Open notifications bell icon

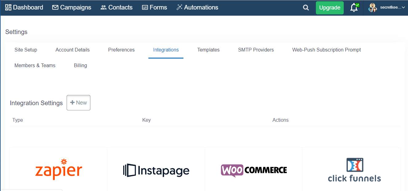click(354, 8)
